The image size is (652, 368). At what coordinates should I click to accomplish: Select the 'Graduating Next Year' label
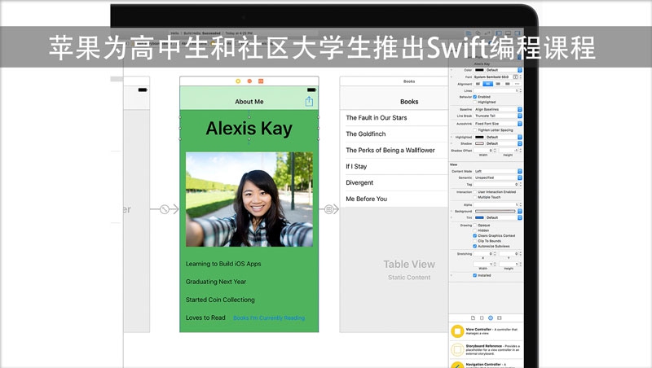click(216, 282)
